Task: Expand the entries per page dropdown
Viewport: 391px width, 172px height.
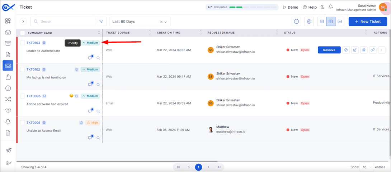Action: click(x=367, y=167)
